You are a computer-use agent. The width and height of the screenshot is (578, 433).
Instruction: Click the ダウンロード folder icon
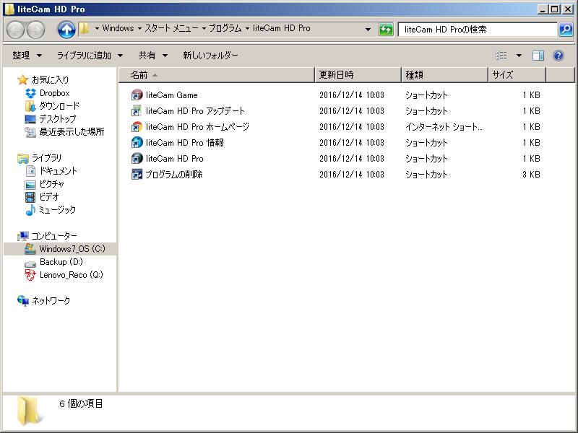(x=30, y=106)
